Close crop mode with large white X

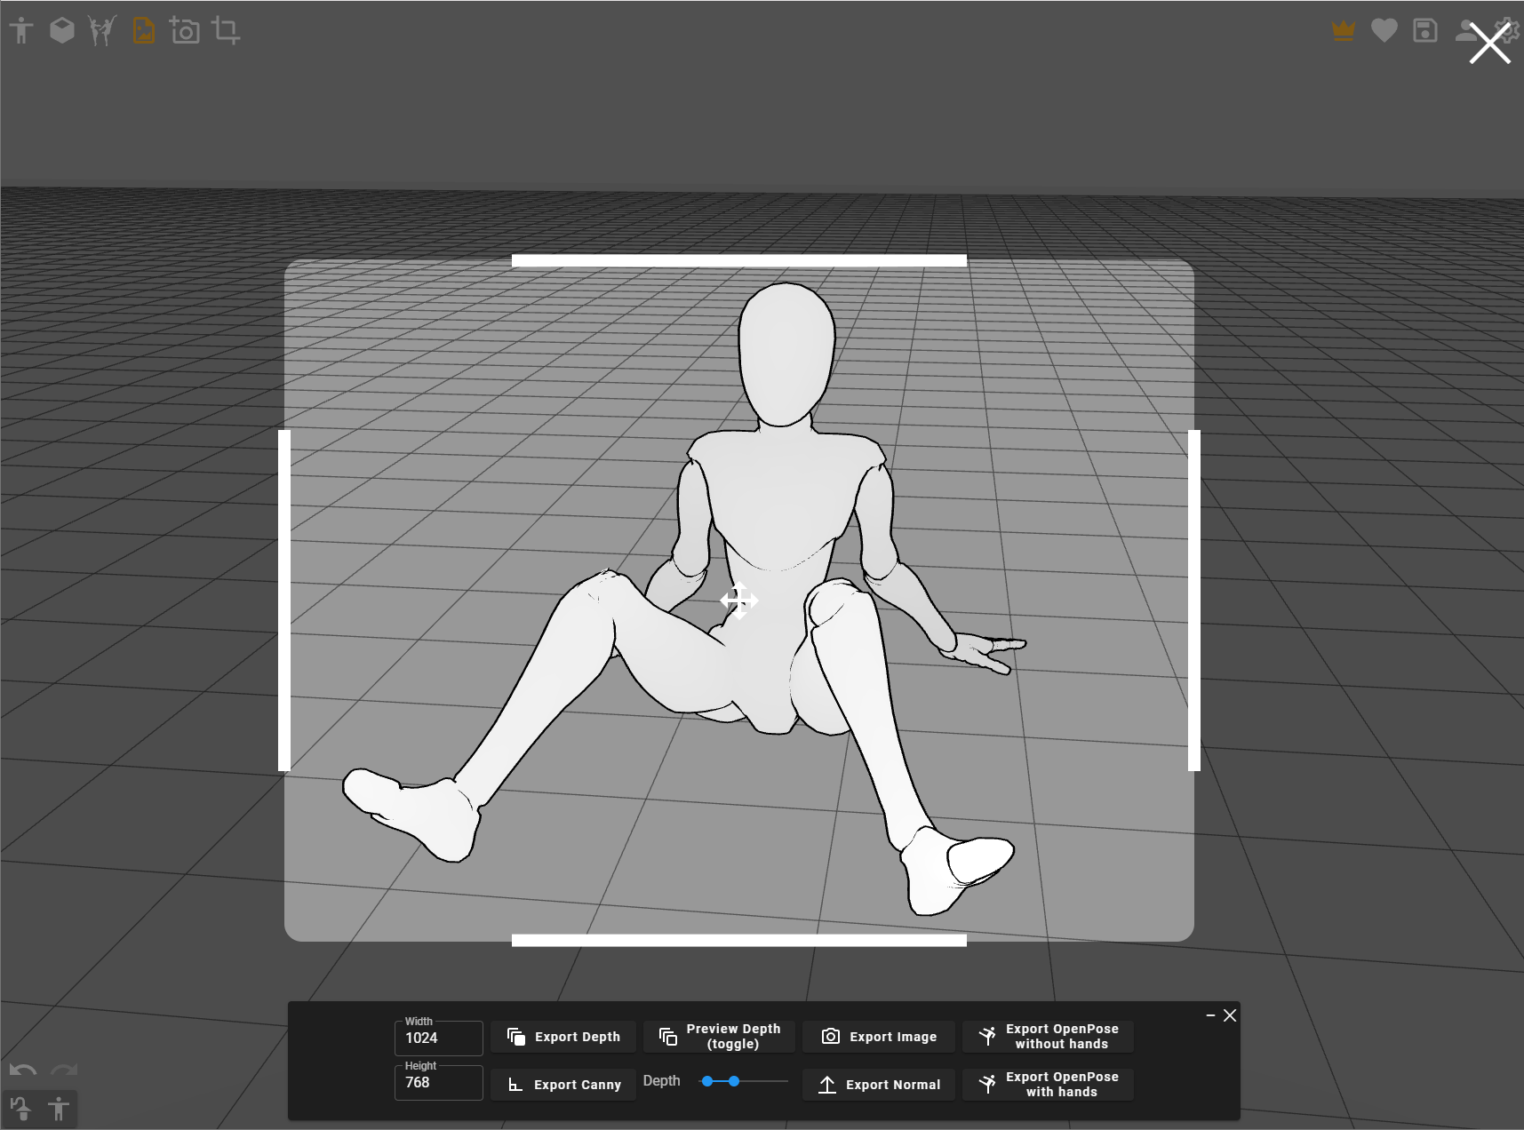coord(1489,44)
